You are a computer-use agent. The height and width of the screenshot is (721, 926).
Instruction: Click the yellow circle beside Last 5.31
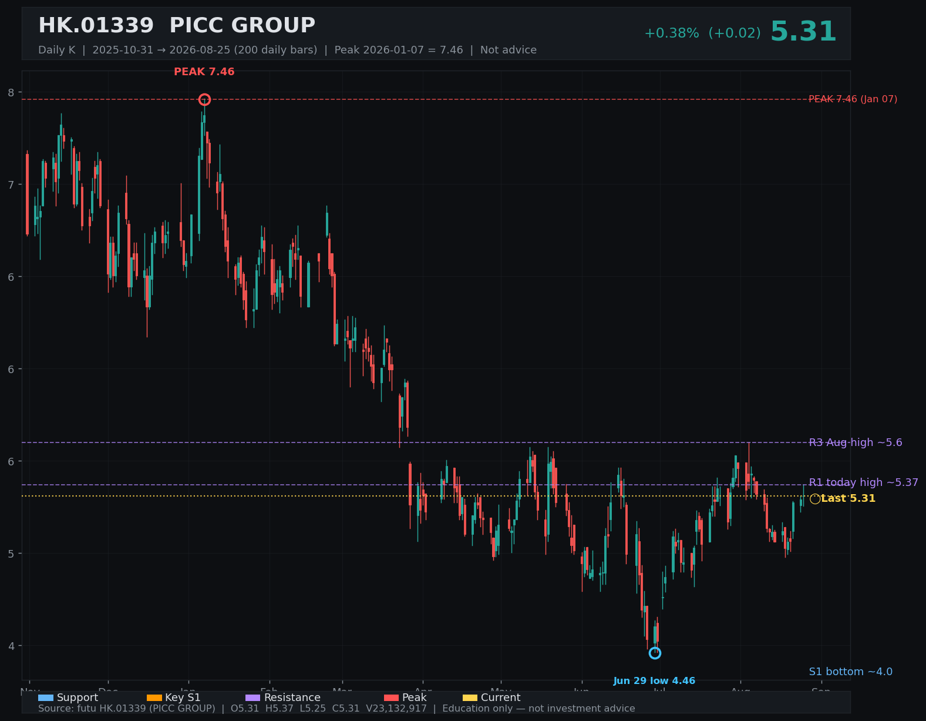click(815, 499)
